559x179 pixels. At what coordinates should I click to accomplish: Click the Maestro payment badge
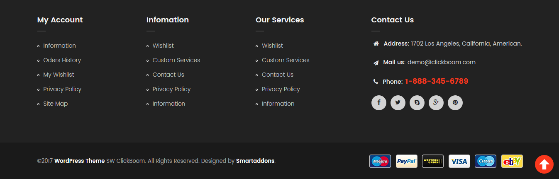point(380,161)
